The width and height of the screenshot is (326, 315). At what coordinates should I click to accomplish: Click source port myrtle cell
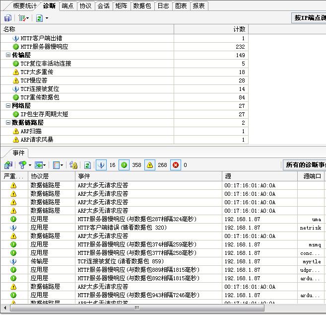312,261
